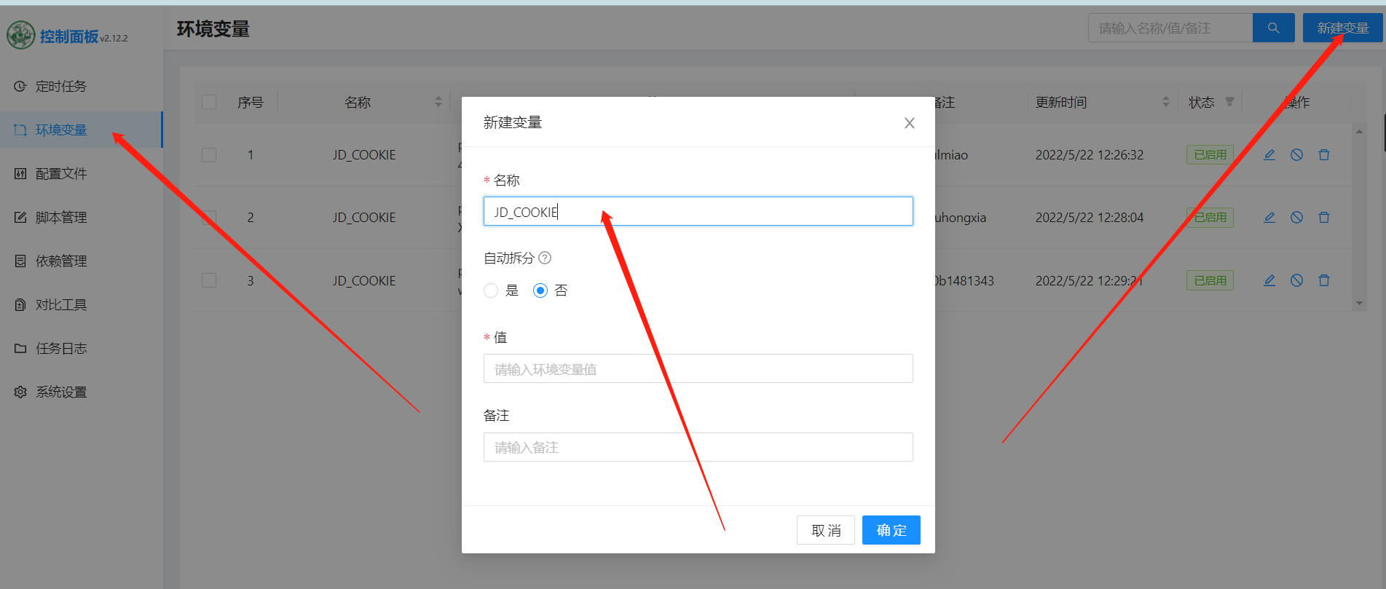Image resolution: width=1386 pixels, height=589 pixels.
Task: Click the timestamp 2022/5/22 12:26:32
Action: coord(1090,154)
